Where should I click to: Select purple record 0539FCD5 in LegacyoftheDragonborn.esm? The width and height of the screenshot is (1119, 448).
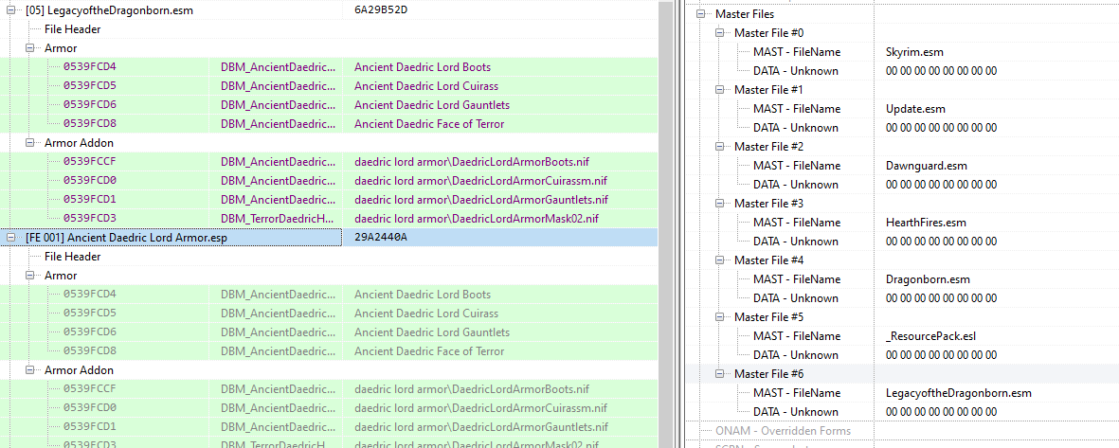click(x=90, y=86)
